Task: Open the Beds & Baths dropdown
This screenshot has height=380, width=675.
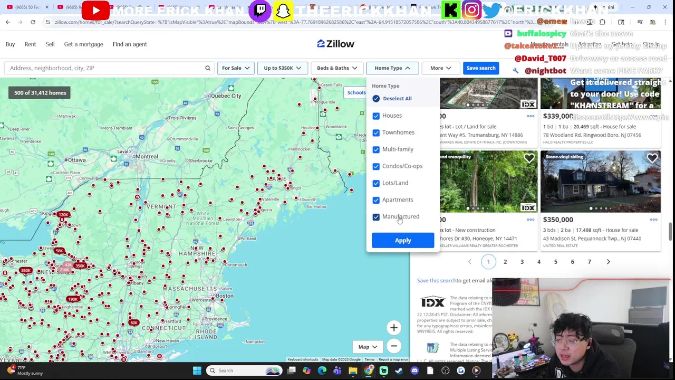Action: click(337, 68)
